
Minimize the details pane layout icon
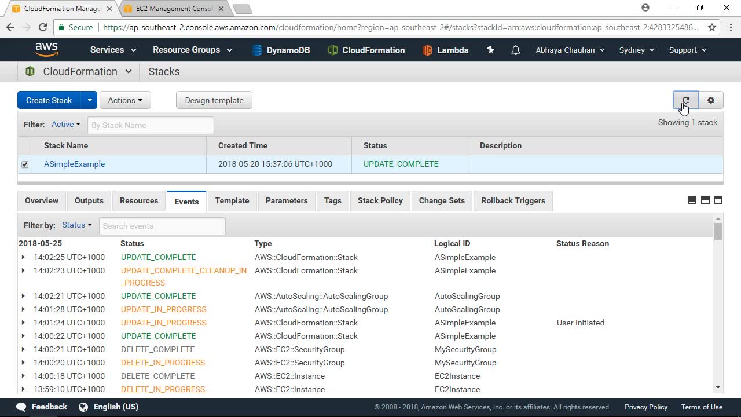(x=692, y=200)
